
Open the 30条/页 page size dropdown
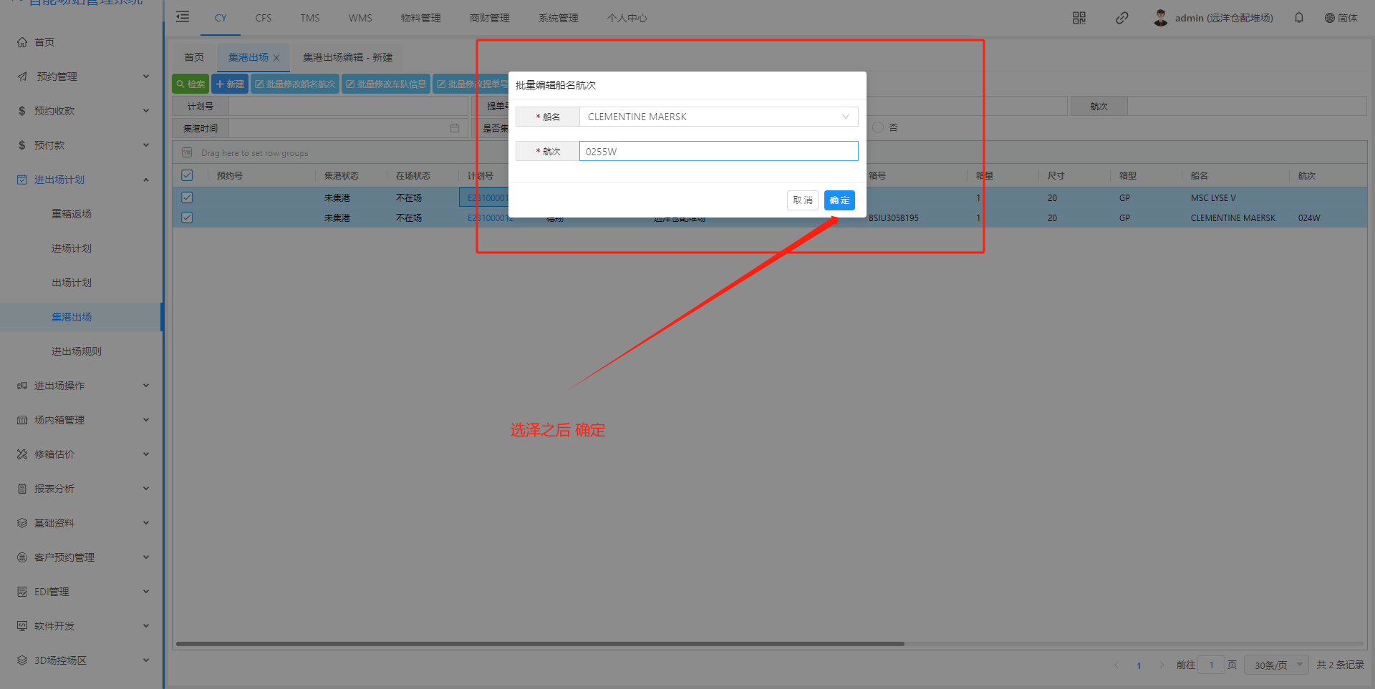(x=1276, y=665)
